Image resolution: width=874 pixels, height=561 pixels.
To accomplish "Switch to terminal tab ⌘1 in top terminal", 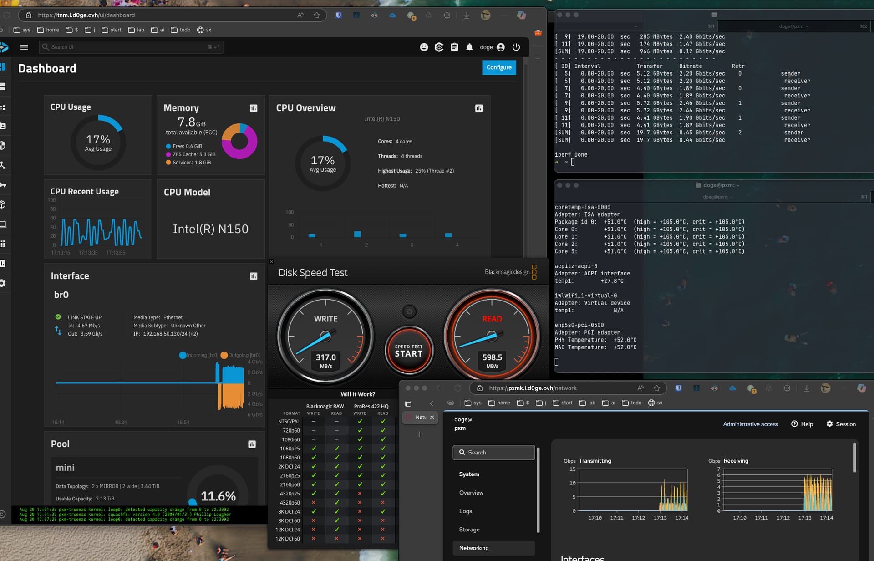I will point(635,26).
